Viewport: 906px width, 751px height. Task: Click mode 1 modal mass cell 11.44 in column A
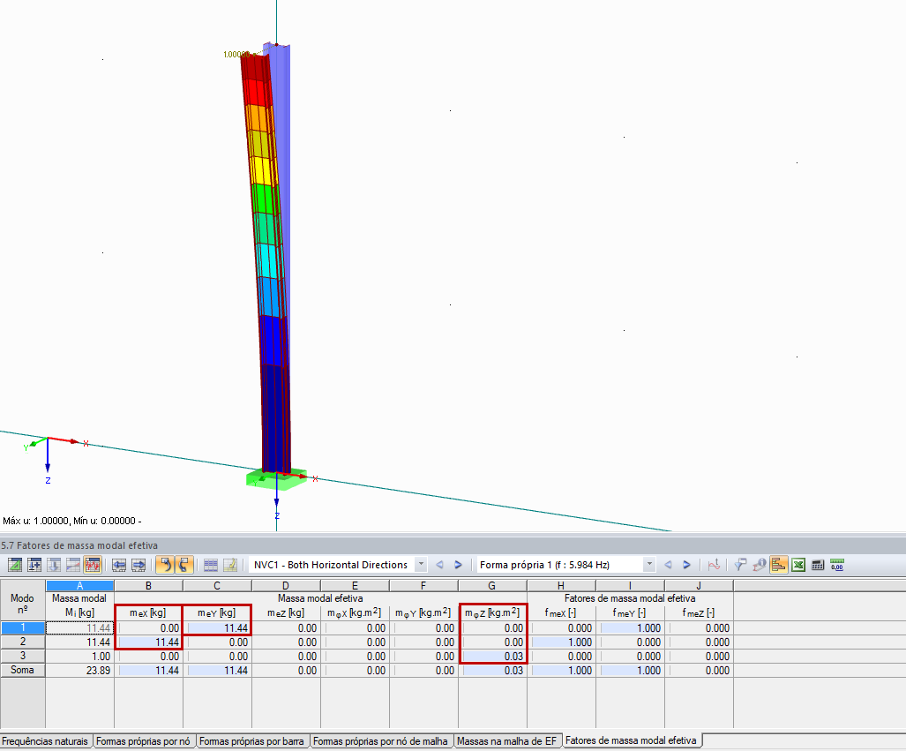pos(79,627)
